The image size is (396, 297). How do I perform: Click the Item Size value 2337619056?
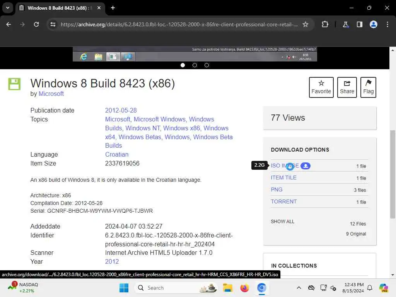click(x=122, y=164)
